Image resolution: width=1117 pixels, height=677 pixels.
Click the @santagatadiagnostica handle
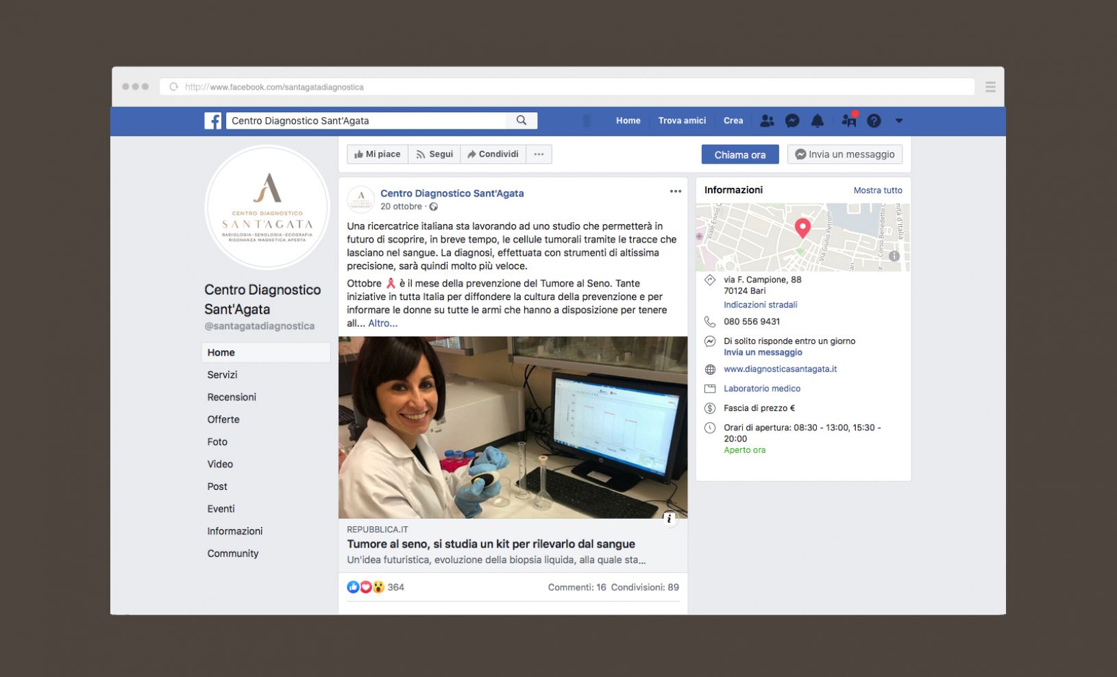(x=260, y=326)
